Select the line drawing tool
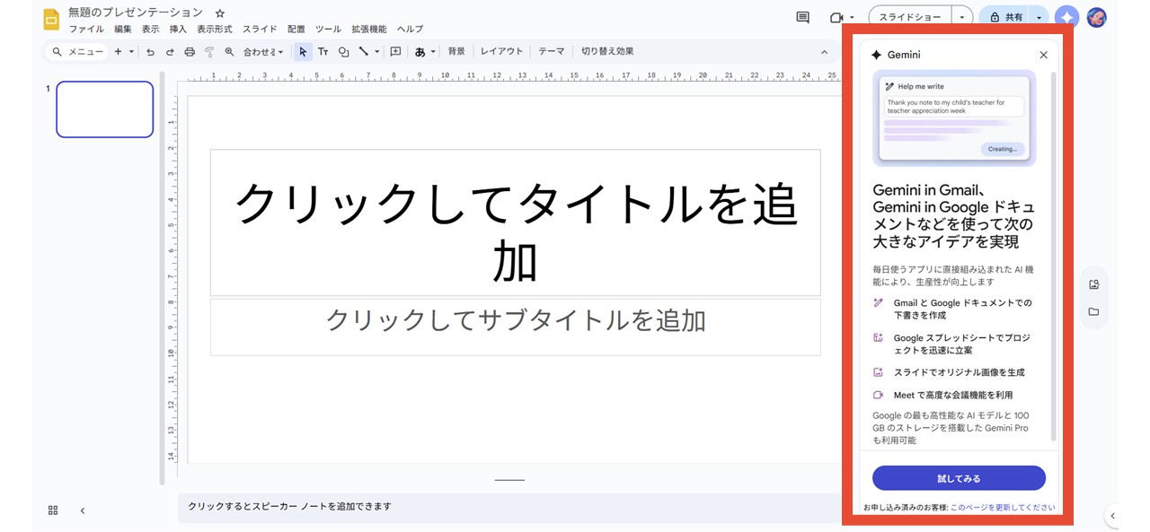 click(363, 51)
